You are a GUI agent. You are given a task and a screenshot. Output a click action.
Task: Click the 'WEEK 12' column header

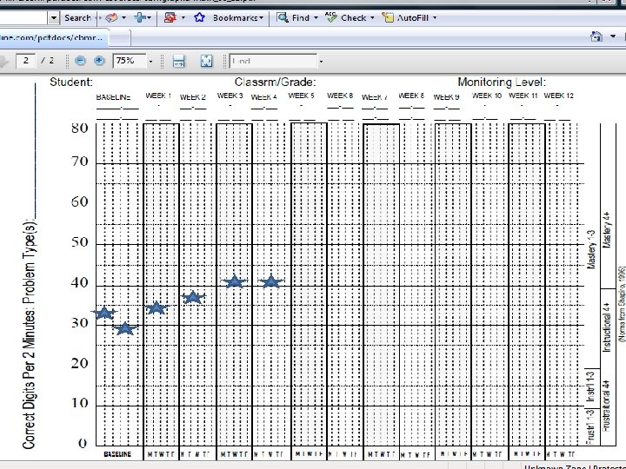(x=558, y=96)
